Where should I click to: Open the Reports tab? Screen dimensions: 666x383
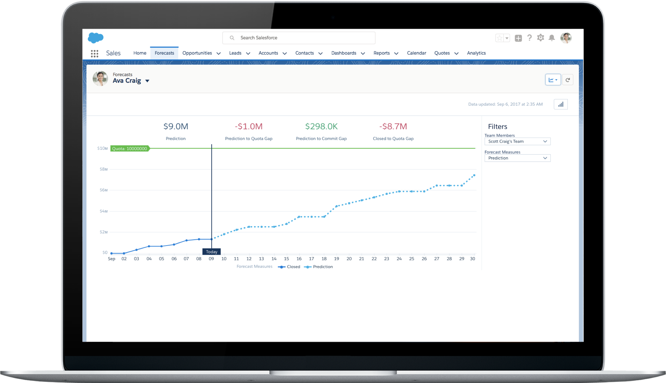pyautogui.click(x=381, y=53)
